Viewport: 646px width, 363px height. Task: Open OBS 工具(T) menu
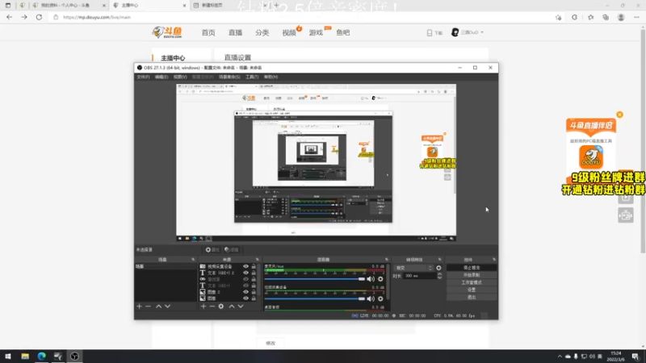coord(252,77)
